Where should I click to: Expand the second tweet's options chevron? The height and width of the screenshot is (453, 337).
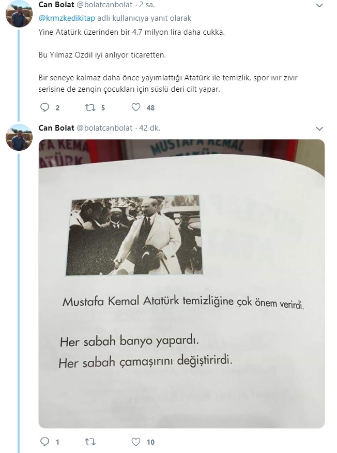319,129
